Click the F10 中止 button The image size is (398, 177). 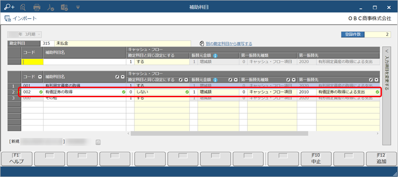coord(316,159)
